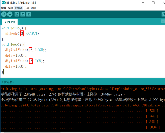Click the digitalWrite call before HIGH
Viewport: 165px width, 133px height.
pos(16,50)
